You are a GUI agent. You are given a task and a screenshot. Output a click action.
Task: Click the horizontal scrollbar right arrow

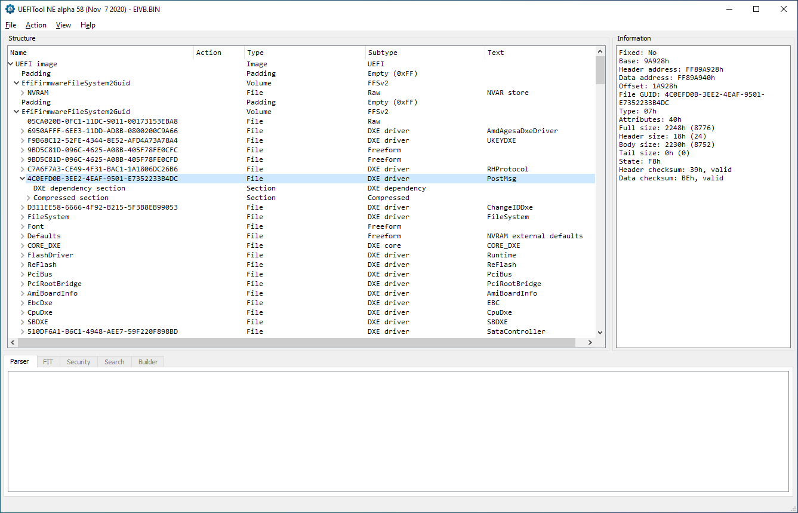pos(590,343)
